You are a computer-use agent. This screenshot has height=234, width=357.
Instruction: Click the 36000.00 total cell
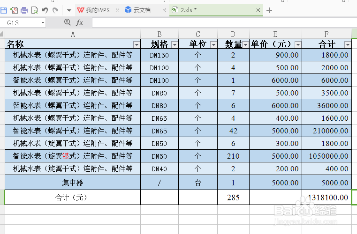(x=327, y=105)
